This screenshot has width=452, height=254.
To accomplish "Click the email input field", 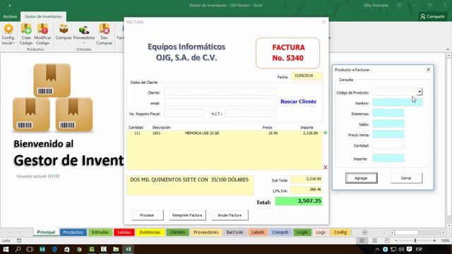I will 220,102.
